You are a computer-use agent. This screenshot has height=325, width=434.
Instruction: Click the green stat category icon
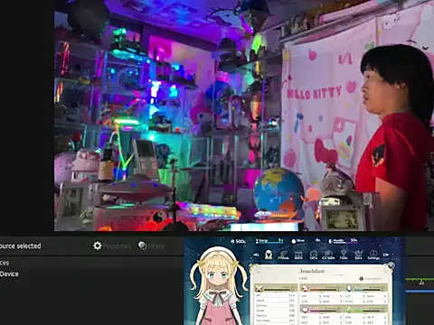(x=349, y=310)
